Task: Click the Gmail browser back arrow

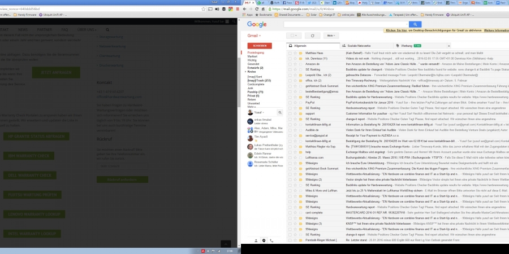Action: pos(245,9)
